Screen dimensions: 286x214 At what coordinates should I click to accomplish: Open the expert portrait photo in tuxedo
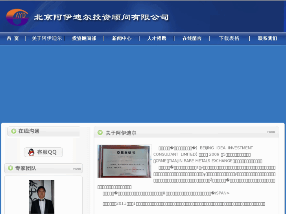tap(42, 197)
